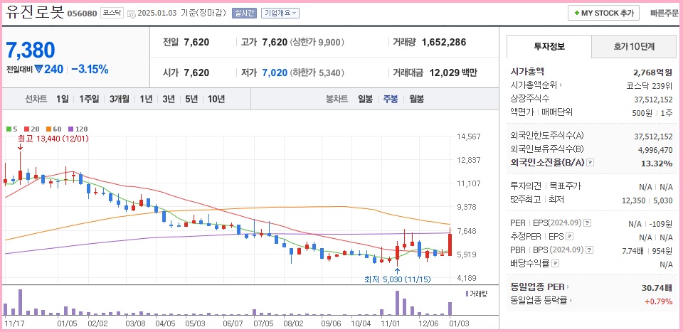The height and width of the screenshot is (332, 683).
Task: Click the 최저 5,030 (11/15) chart marker
Action: coord(397,279)
